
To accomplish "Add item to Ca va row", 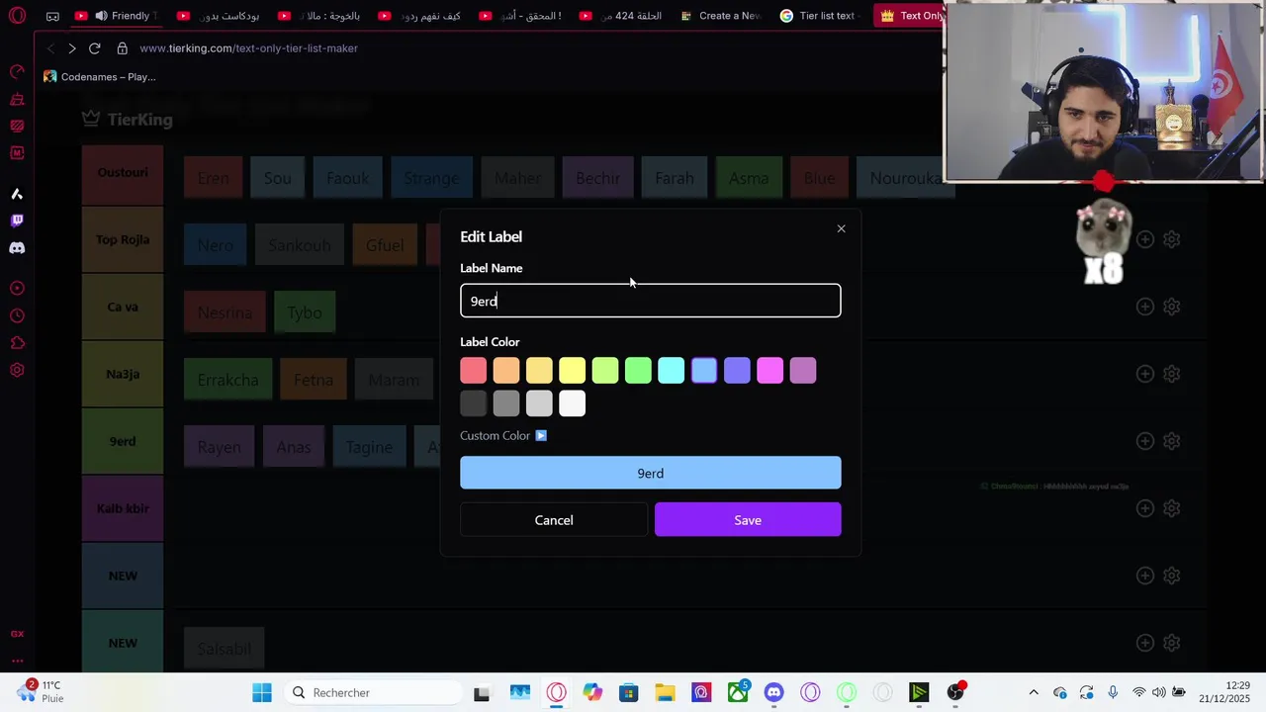I will coord(1145,307).
